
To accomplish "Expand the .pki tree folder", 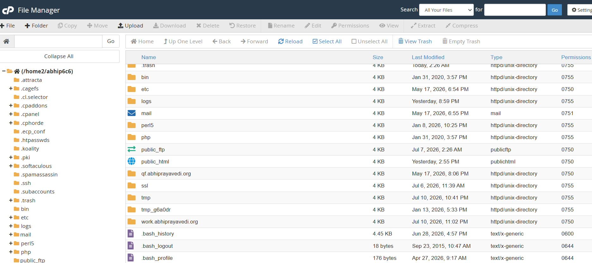I will 11,157.
